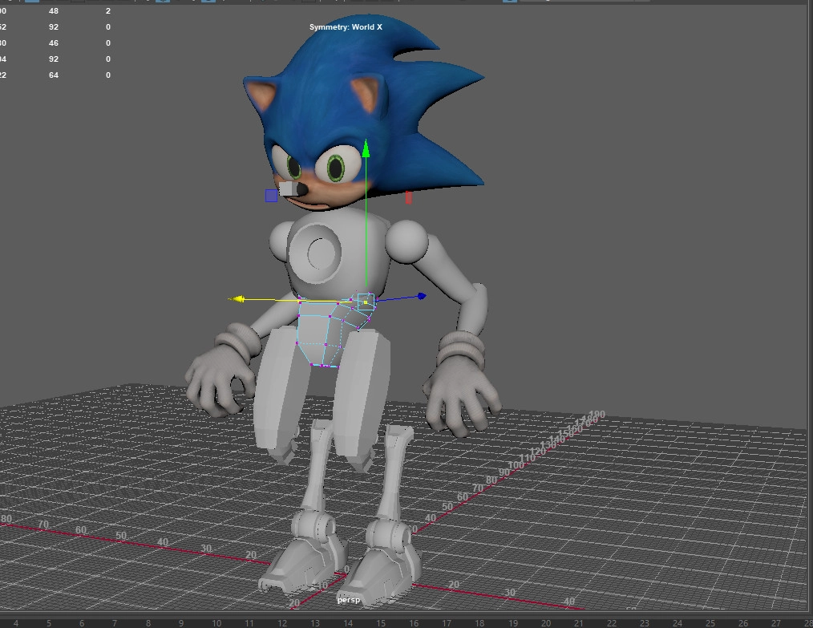
Task: Click the blue Z-axis move arrow
Action: [421, 296]
